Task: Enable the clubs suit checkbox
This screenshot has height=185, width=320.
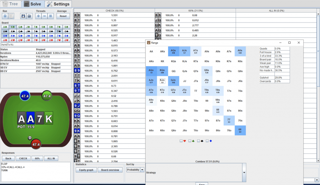Action: pyautogui.click(x=190, y=141)
